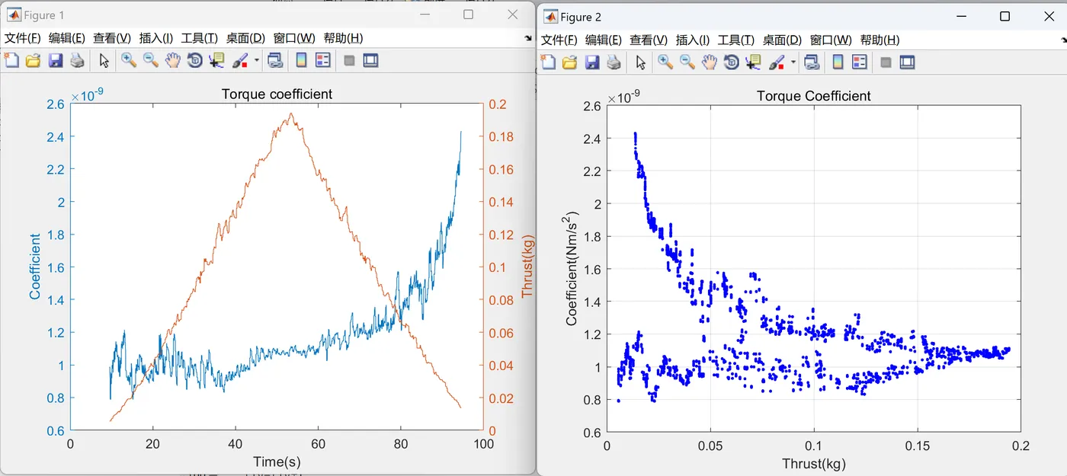Toggle Insert Colorbar in Figure 1

point(301,61)
